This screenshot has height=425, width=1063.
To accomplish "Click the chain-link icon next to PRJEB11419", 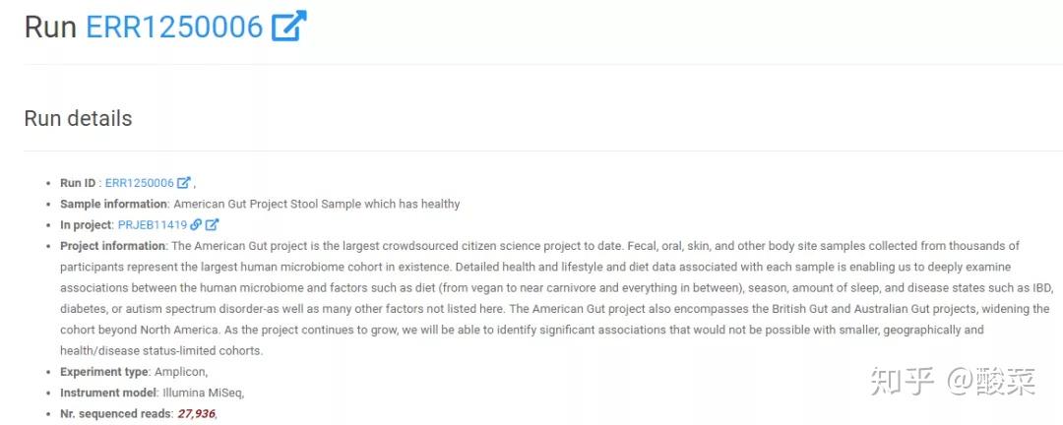I will [196, 225].
